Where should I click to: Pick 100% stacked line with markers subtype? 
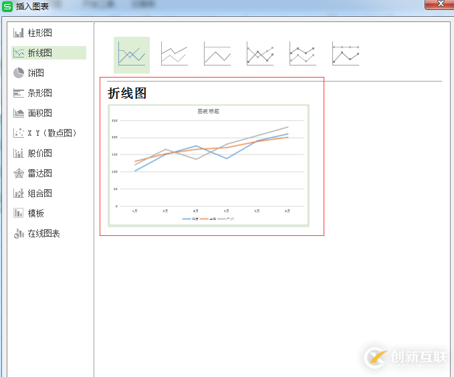point(346,55)
